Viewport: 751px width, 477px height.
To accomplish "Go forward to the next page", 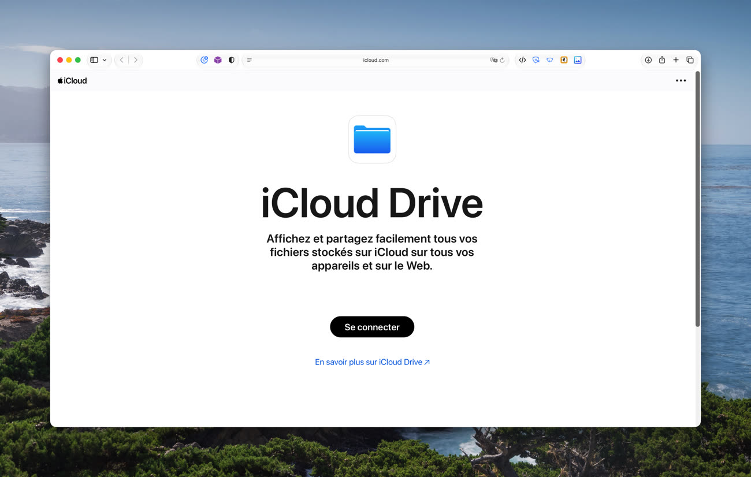I will (136, 60).
